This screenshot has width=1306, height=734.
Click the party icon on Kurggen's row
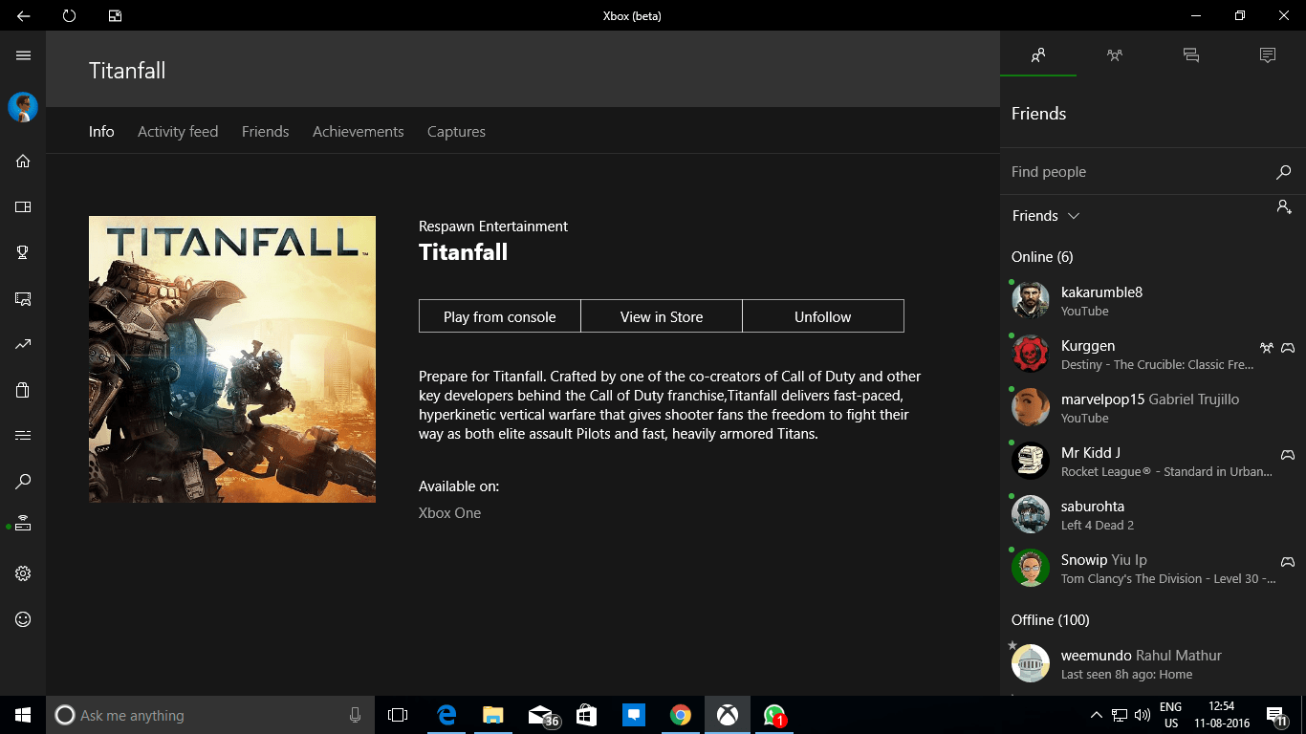pos(1267,347)
